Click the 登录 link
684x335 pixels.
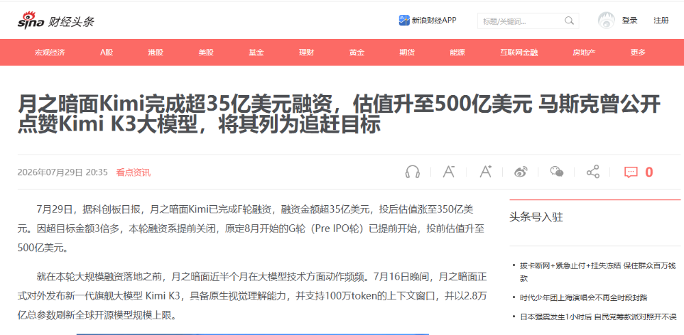(629, 21)
